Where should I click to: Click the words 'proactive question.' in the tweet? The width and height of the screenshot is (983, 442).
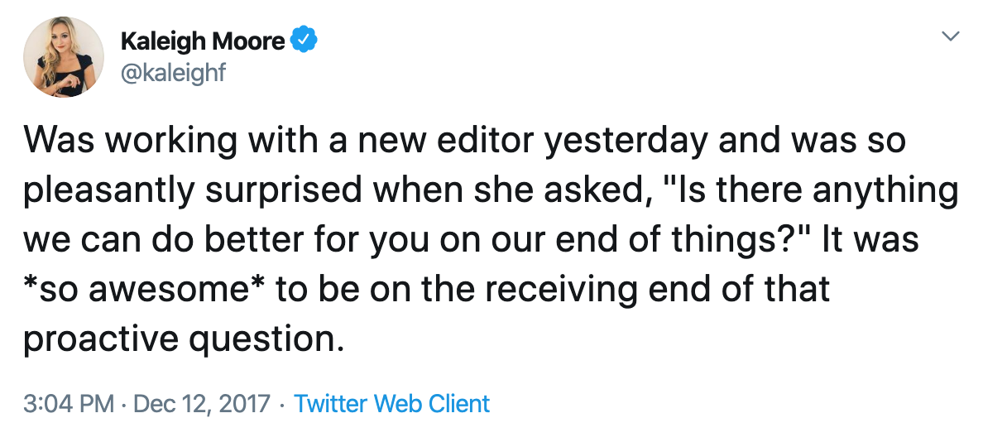point(182,339)
